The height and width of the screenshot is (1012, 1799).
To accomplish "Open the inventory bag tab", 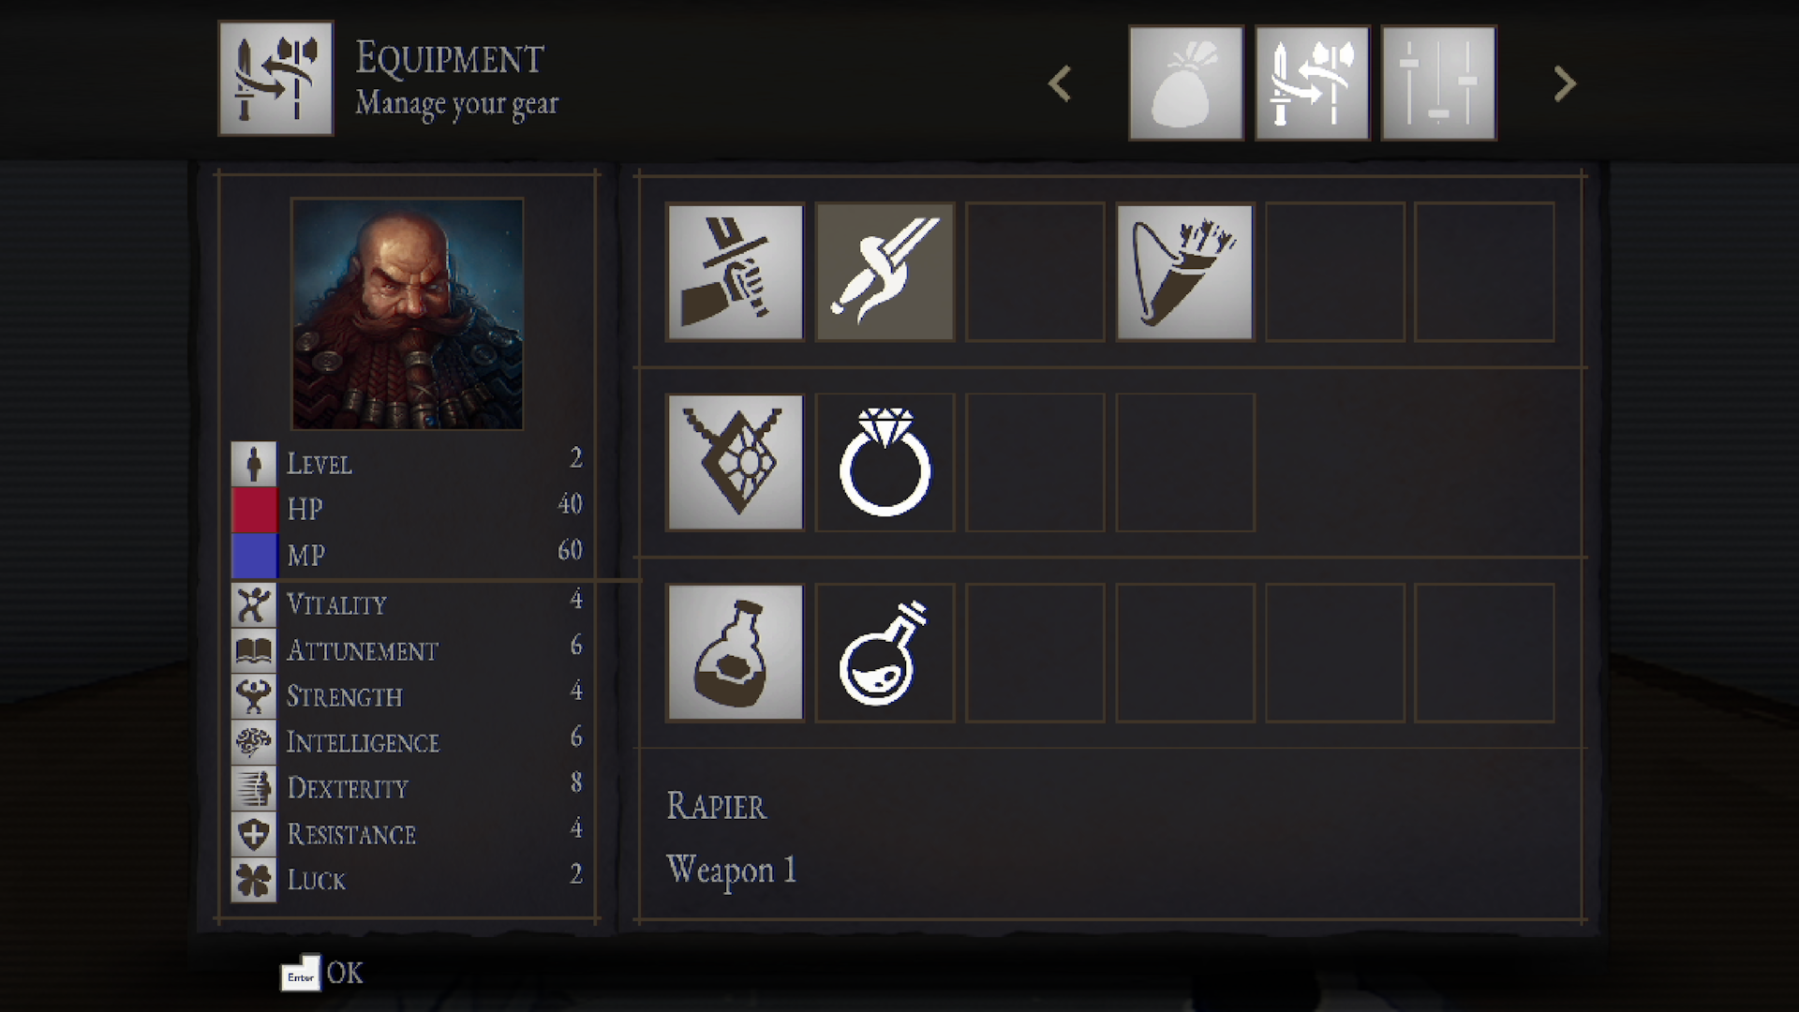I will (x=1186, y=83).
